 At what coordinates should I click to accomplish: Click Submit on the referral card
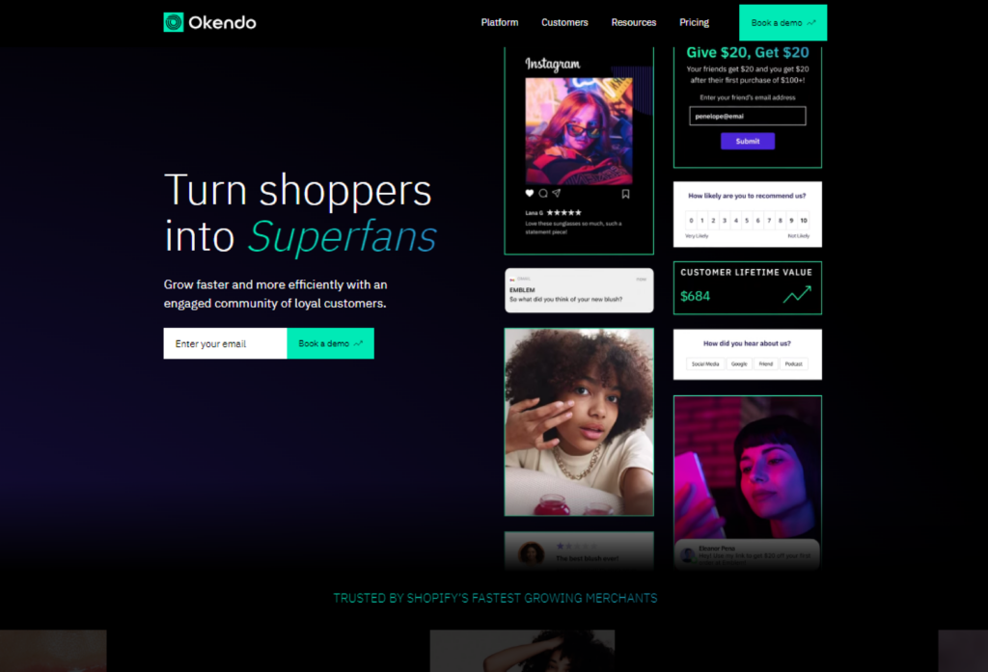point(748,141)
